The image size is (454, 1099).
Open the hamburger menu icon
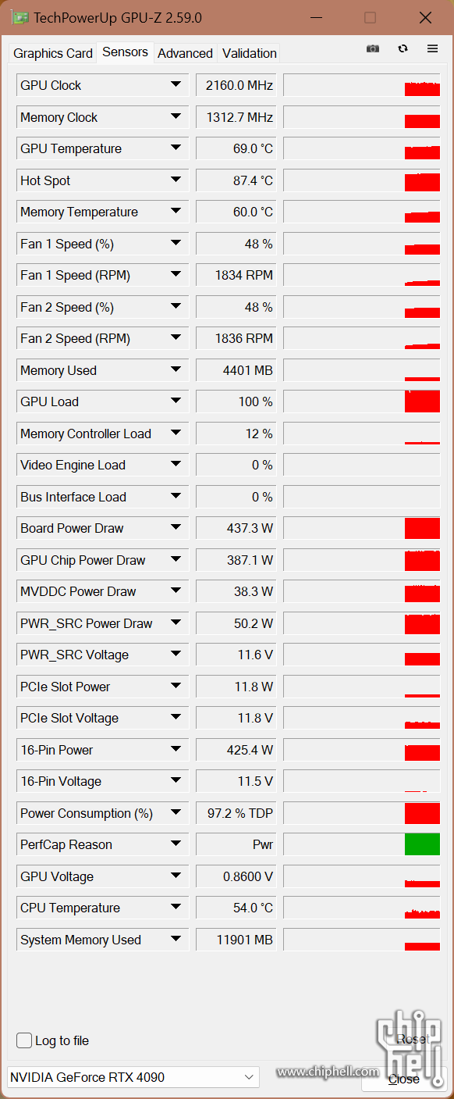tap(432, 48)
